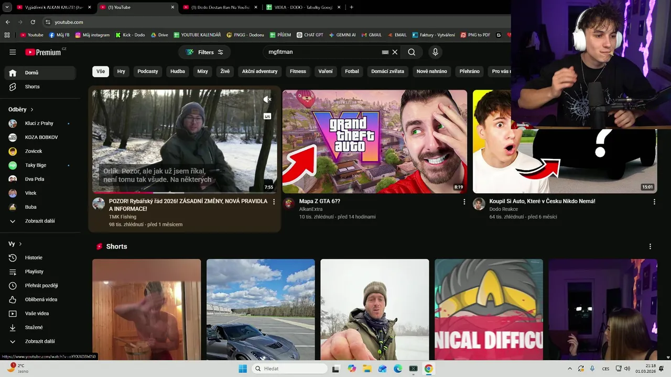The image size is (671, 377).
Task: Select the Domácí zvířata chip
Action: [x=388, y=71]
